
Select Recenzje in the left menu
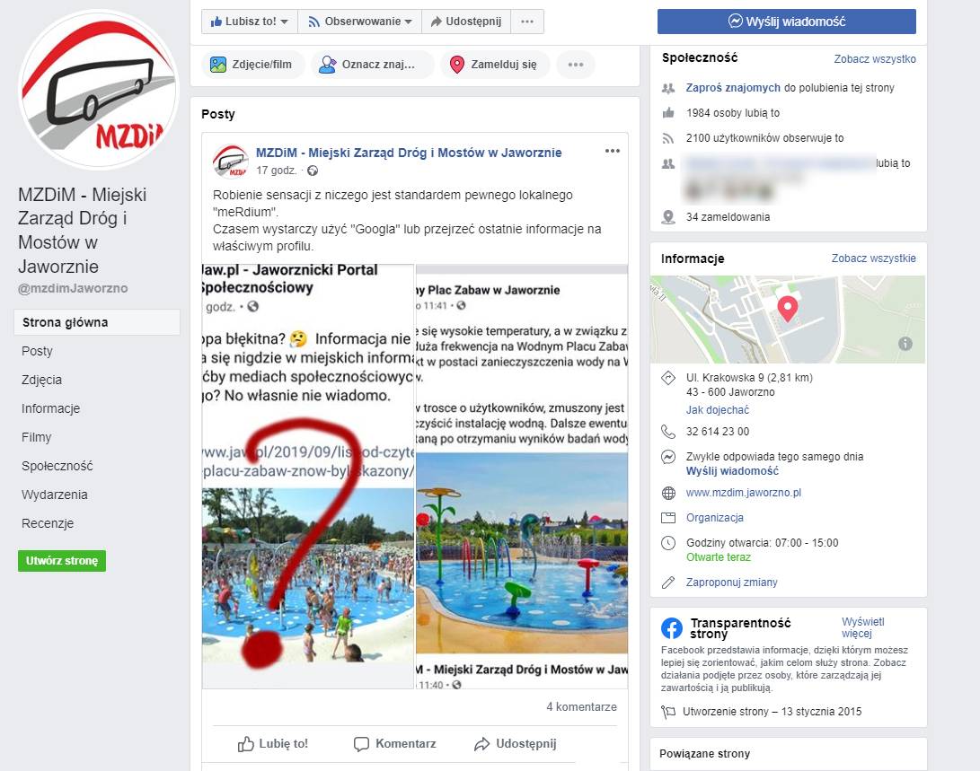click(x=48, y=523)
